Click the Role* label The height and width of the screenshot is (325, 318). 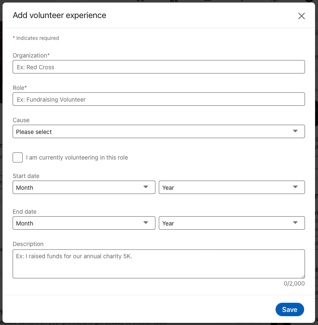20,88
